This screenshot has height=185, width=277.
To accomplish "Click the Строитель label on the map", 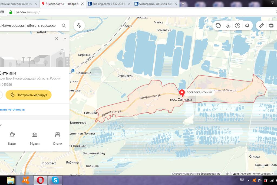I will [x=125, y=76].
